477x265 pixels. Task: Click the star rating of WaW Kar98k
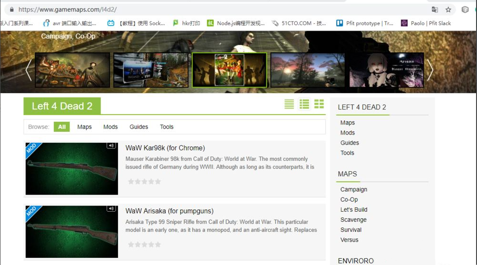pos(144,182)
